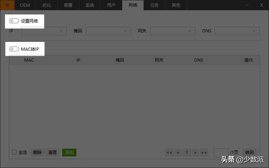This screenshot has width=269, height=168.
Task: Focus the page number input field
Action: 221,152
